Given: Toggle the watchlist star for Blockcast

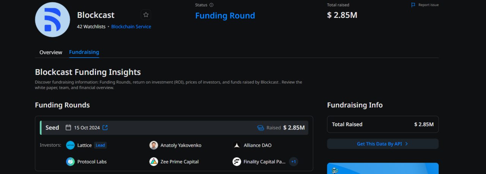Looking at the screenshot, I should pos(146,15).
